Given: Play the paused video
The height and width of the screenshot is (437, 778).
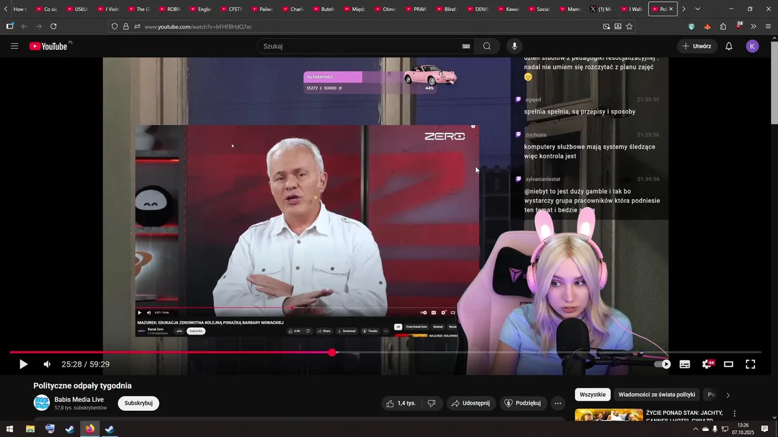Looking at the screenshot, I should pos(23,364).
